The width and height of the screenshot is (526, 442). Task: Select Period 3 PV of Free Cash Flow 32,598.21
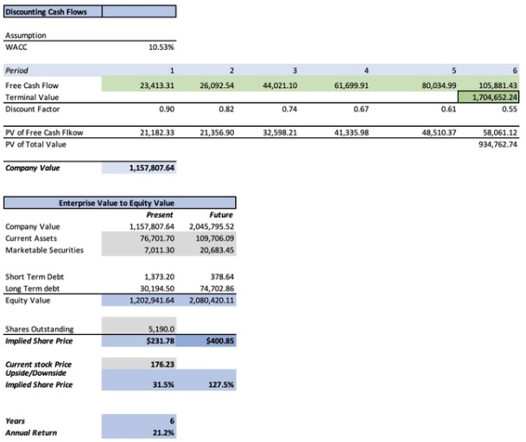[277, 133]
